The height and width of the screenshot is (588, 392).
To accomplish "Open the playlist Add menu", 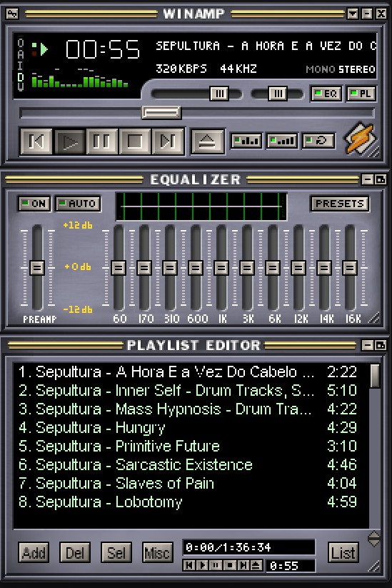I will [34, 552].
